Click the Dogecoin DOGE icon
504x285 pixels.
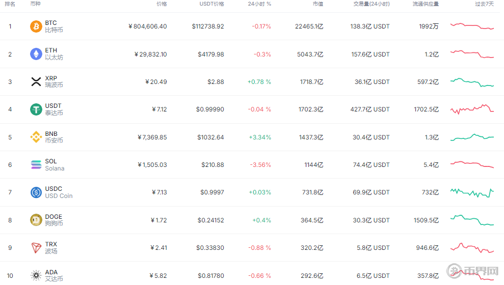pos(36,220)
